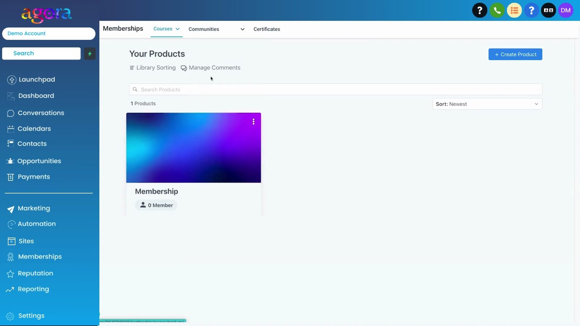The width and height of the screenshot is (580, 326).
Task: Click the sidebar Search box
Action: point(41,54)
